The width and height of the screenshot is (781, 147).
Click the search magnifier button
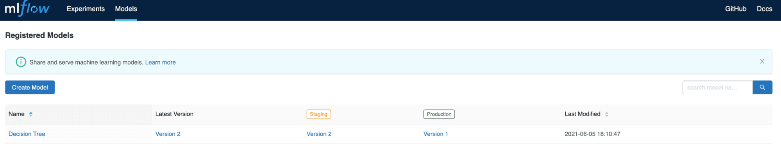(x=762, y=87)
